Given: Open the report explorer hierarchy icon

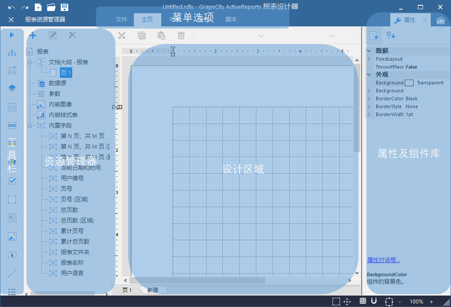Looking at the screenshot, I should click(x=12, y=52).
